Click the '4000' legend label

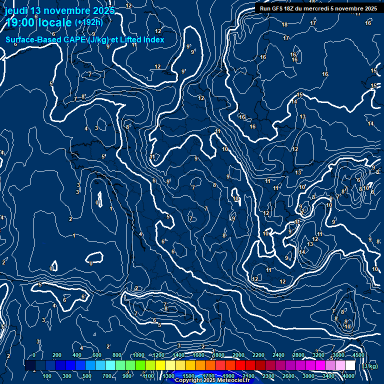tap(348, 376)
